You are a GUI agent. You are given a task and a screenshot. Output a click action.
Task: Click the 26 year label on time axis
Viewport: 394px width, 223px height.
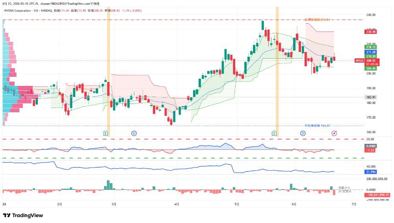4,204
